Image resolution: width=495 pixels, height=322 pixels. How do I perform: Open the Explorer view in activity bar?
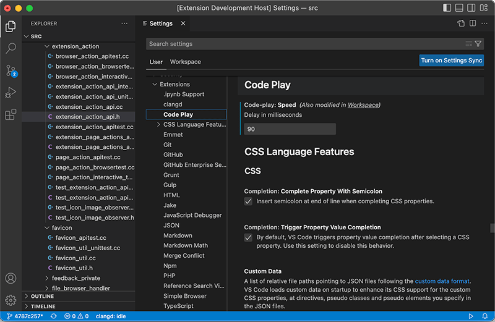pyautogui.click(x=11, y=27)
